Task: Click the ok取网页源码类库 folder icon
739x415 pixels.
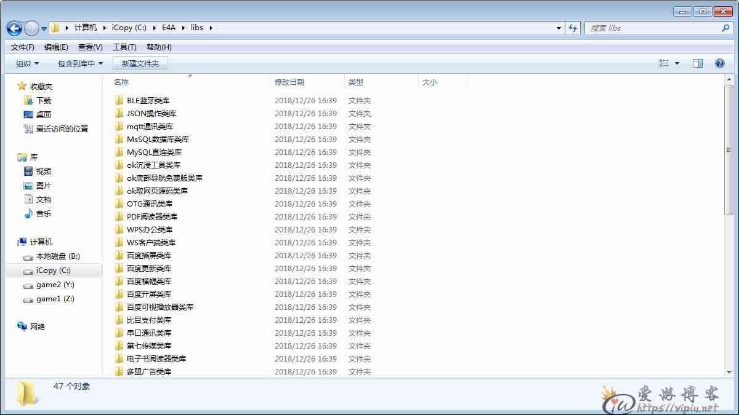Action: click(119, 191)
